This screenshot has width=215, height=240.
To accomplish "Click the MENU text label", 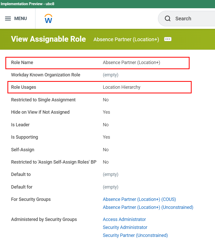I will click(21, 19).
